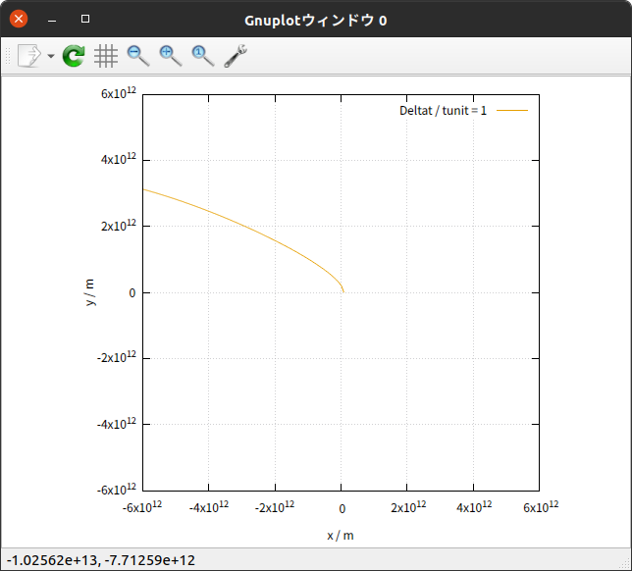Toggle the 'Deltat / tunit = 1' legend entry
This screenshot has height=571, width=632.
click(443, 111)
